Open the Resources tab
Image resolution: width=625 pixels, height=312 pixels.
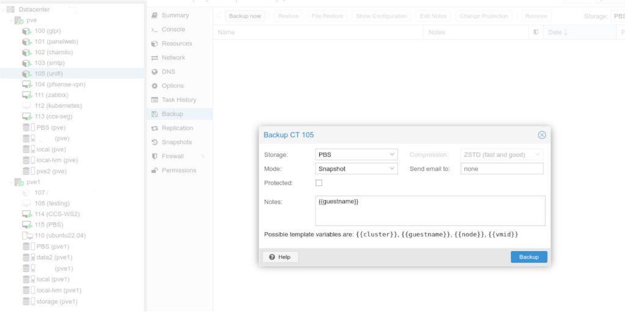[x=180, y=43]
